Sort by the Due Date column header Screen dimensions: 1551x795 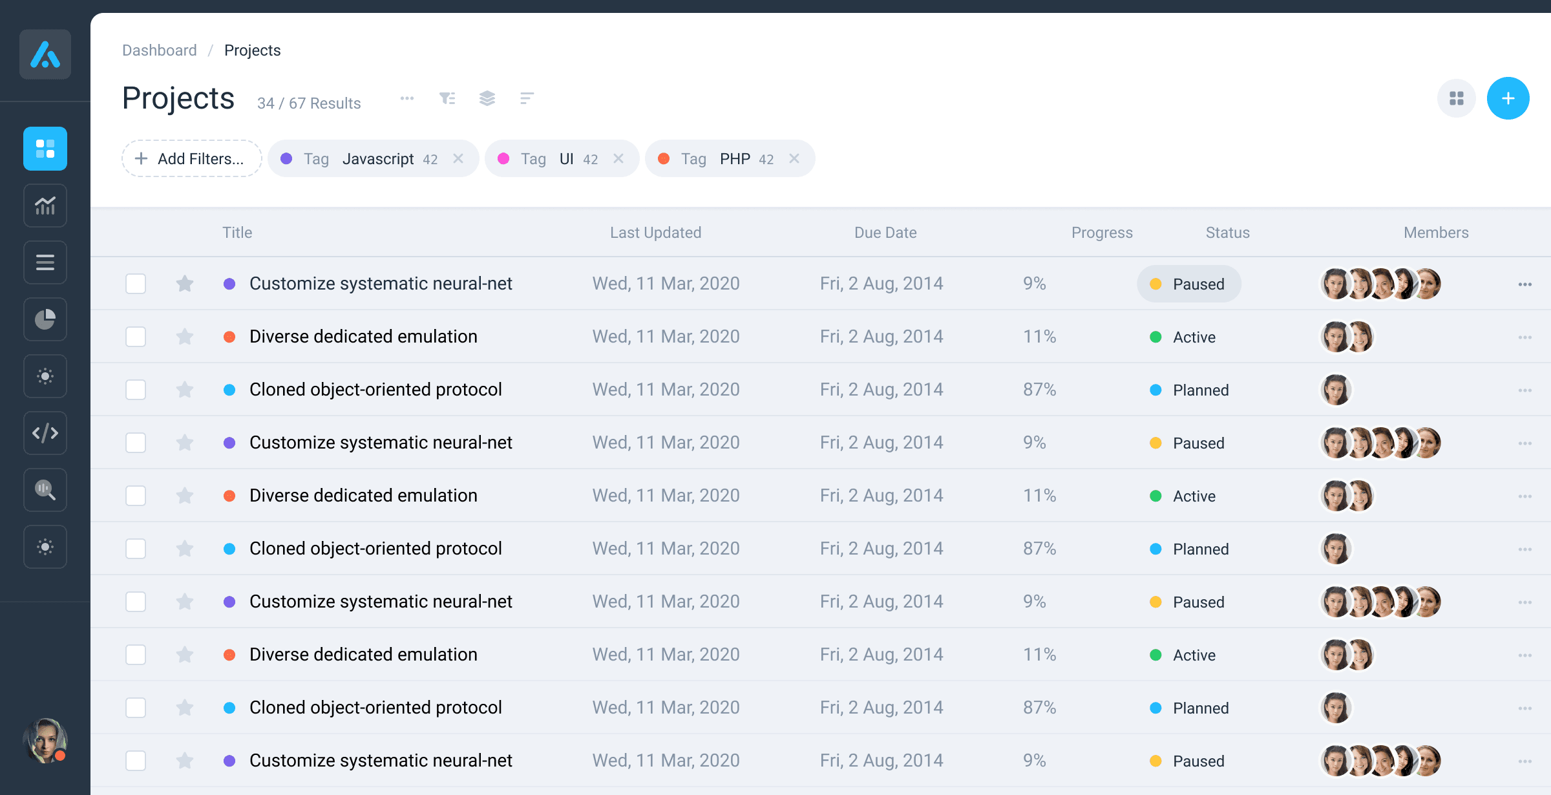885,233
